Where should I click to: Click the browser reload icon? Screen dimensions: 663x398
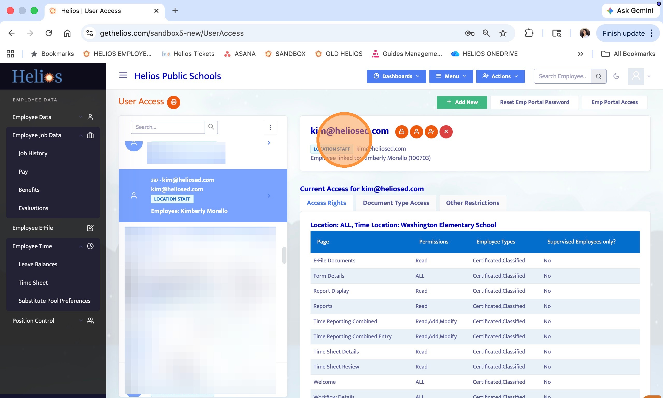click(49, 33)
